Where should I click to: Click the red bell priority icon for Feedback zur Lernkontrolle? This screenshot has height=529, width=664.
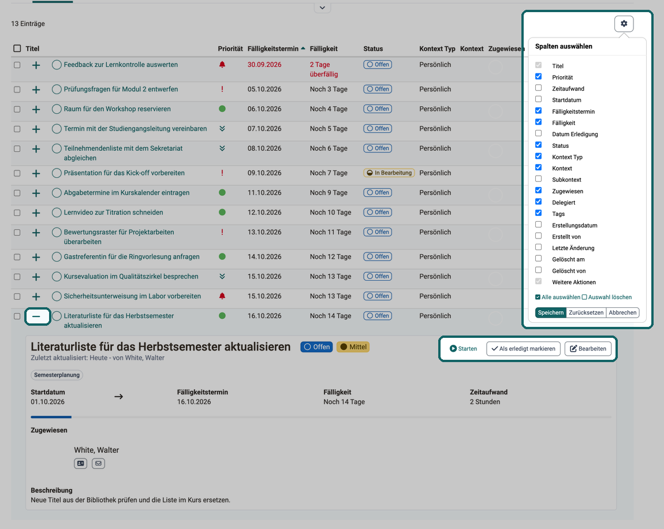(x=222, y=64)
